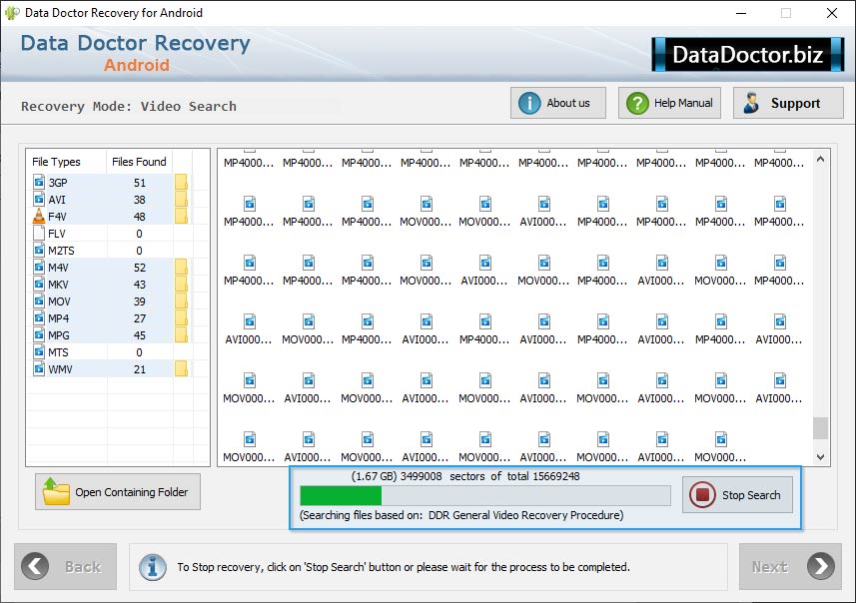The image size is (856, 603).
Task: Select the MPG label text
Action: (x=59, y=335)
